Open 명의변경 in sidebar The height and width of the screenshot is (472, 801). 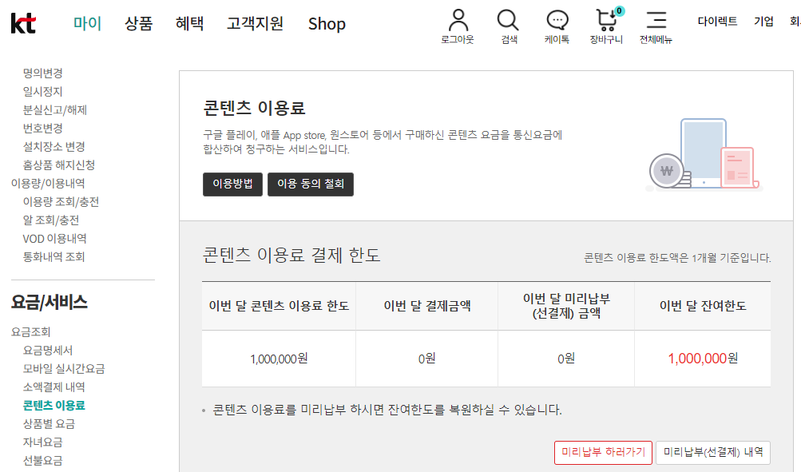point(43,73)
